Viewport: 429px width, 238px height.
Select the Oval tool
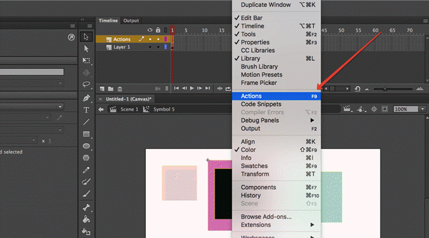pos(86,146)
